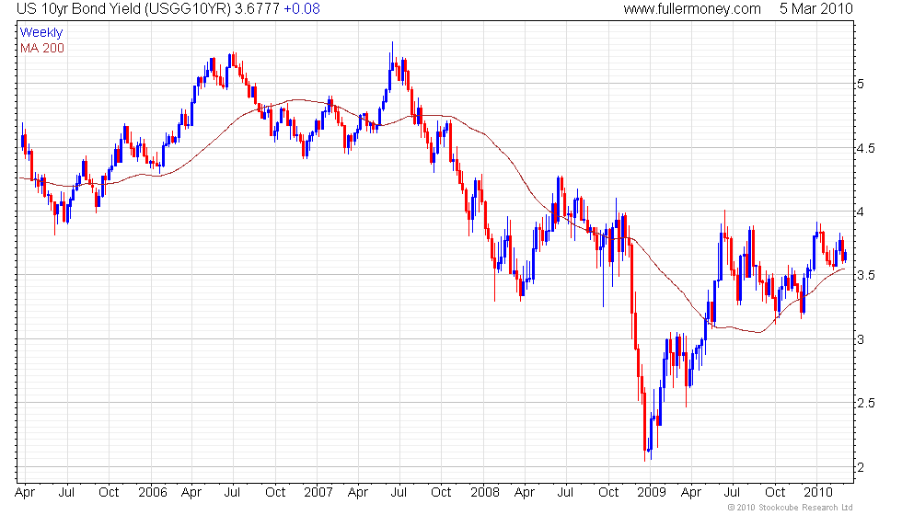Click the date '5 Mar 2010'

(815, 8)
